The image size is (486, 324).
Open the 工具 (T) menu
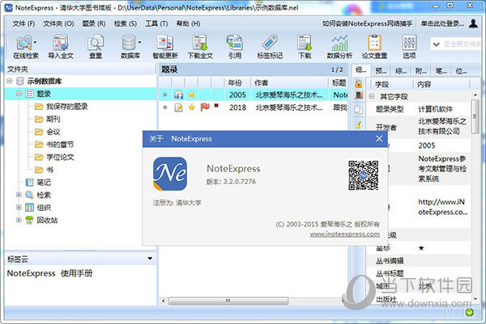[156, 23]
